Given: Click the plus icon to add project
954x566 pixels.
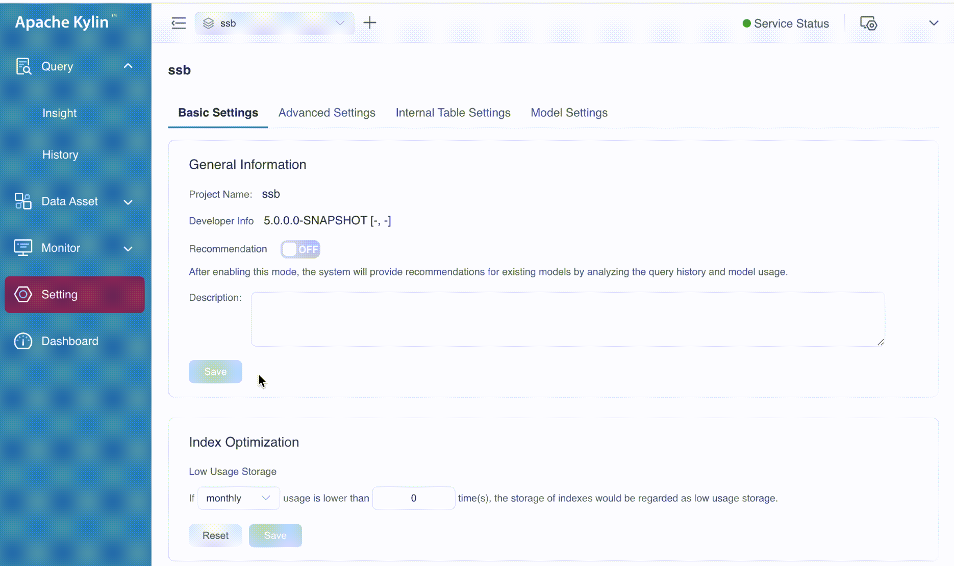Looking at the screenshot, I should pyautogui.click(x=370, y=23).
